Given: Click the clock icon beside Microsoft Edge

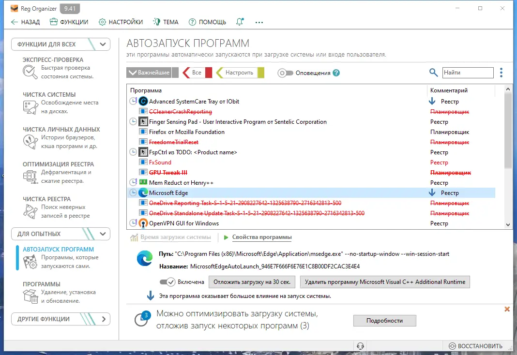Looking at the screenshot, I should tap(133, 192).
